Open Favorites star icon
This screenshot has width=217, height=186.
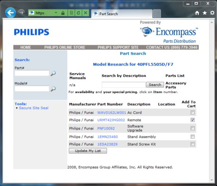pyautogui.click(x=205, y=13)
